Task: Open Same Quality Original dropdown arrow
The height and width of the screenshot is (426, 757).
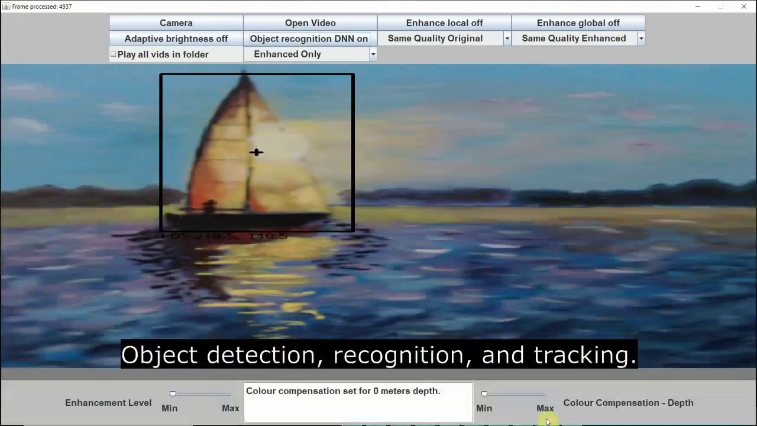Action: pos(507,38)
